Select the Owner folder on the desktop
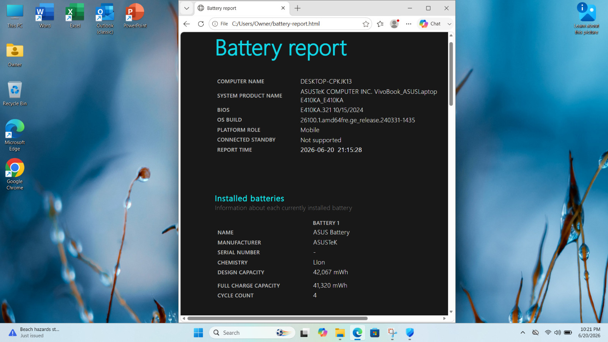The image size is (608, 342). point(15,55)
